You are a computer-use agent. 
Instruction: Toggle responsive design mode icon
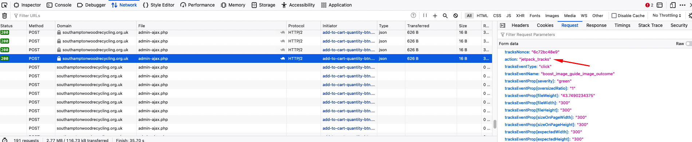click(673, 5)
